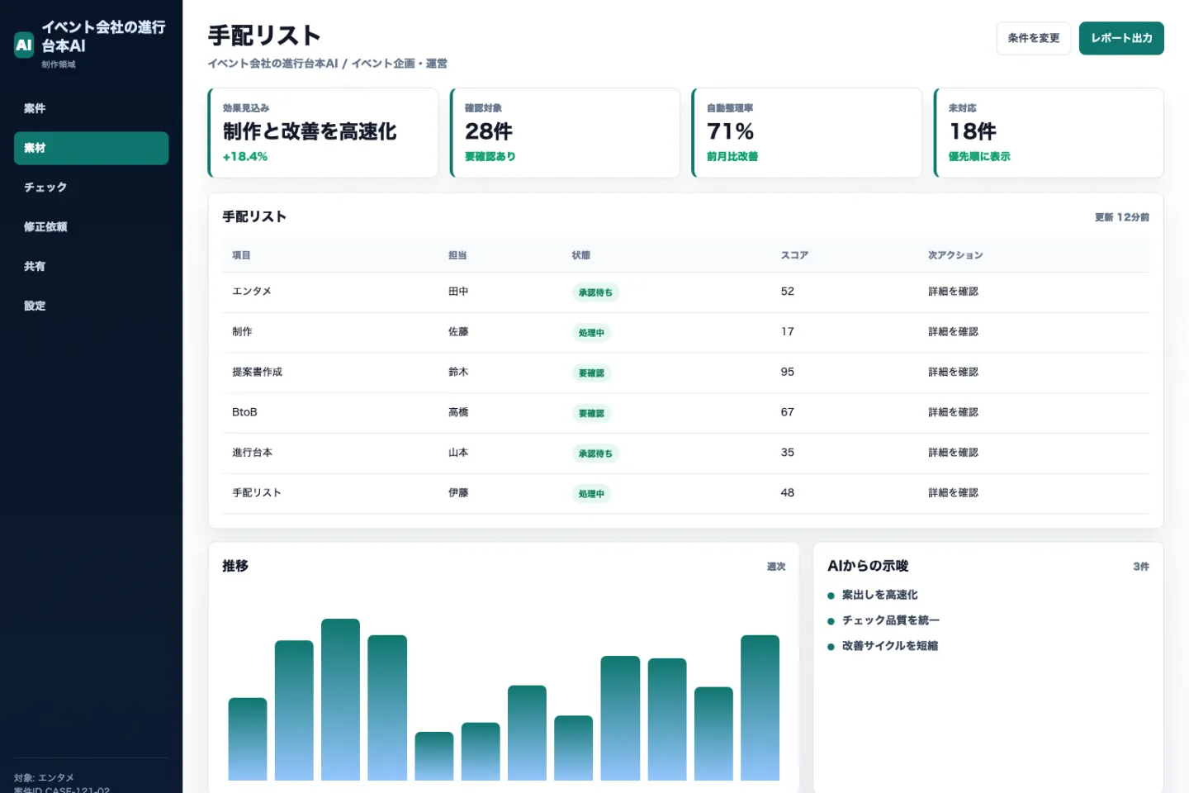Navigate to 共有 in the sidebar
Viewport: 1189px width, 793px height.
pos(91,266)
